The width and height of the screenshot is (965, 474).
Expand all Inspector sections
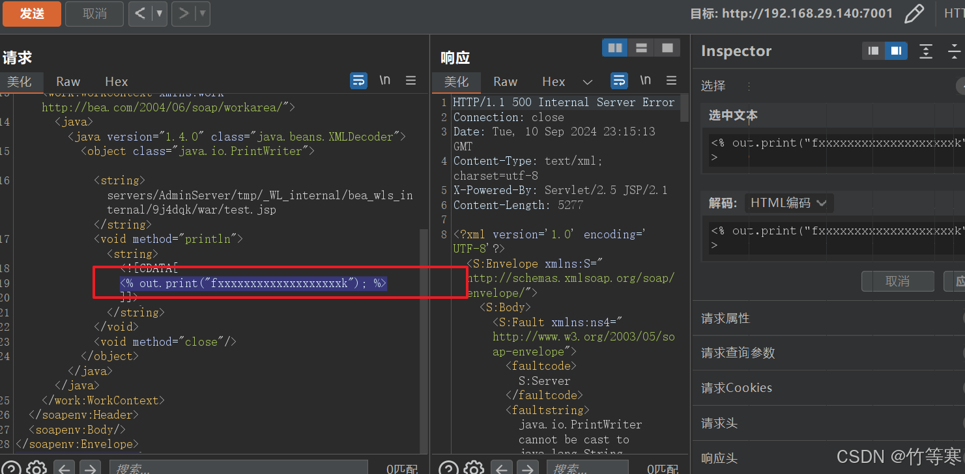tap(926, 51)
